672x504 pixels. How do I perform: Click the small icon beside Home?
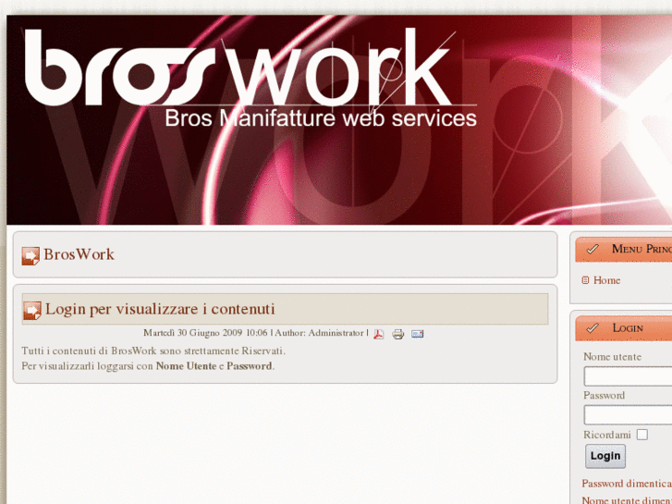pos(585,280)
